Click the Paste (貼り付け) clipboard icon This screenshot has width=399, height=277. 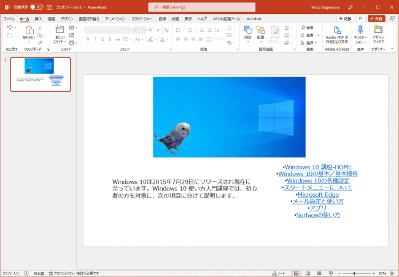pos(29,30)
